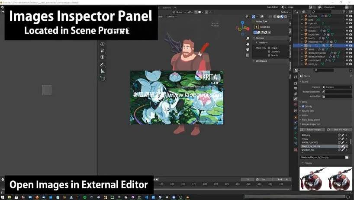Viewport: 354px width, 200px height.
Task: Enable the Origins checkbox under Affect Only
Action: 269,48
